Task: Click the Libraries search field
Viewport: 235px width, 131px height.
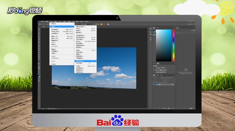Action: click(x=186, y=33)
